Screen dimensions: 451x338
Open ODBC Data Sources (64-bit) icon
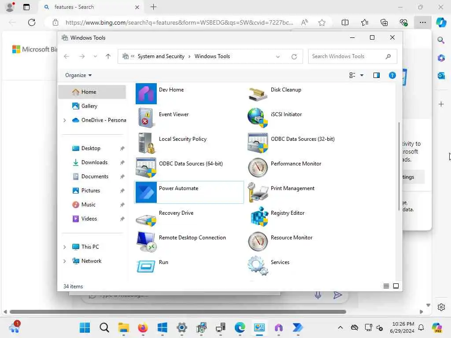(146, 168)
